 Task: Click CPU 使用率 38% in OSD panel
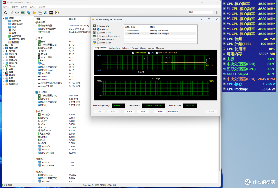coord(249,49)
